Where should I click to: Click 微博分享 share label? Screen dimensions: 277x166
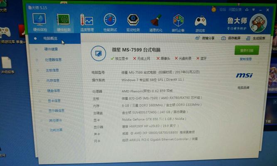coord(208,38)
